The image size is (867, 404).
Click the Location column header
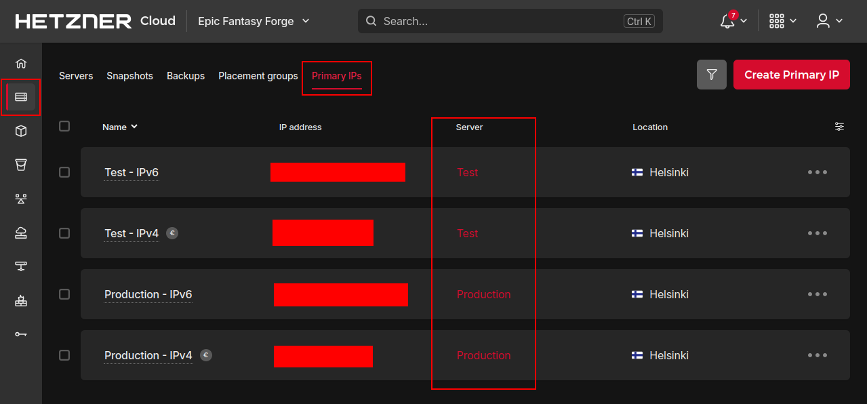point(650,127)
